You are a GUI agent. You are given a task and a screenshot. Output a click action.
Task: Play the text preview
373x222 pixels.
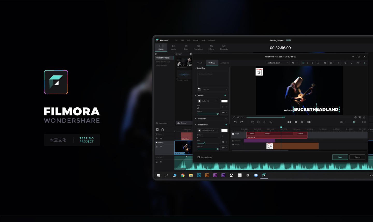point(302,122)
